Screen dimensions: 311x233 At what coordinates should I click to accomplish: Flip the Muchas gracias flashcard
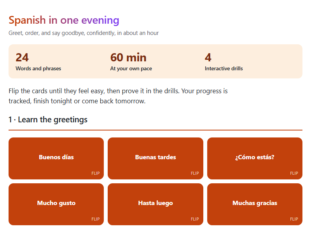coord(255,204)
